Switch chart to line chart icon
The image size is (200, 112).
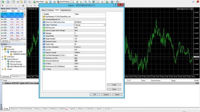81,2
